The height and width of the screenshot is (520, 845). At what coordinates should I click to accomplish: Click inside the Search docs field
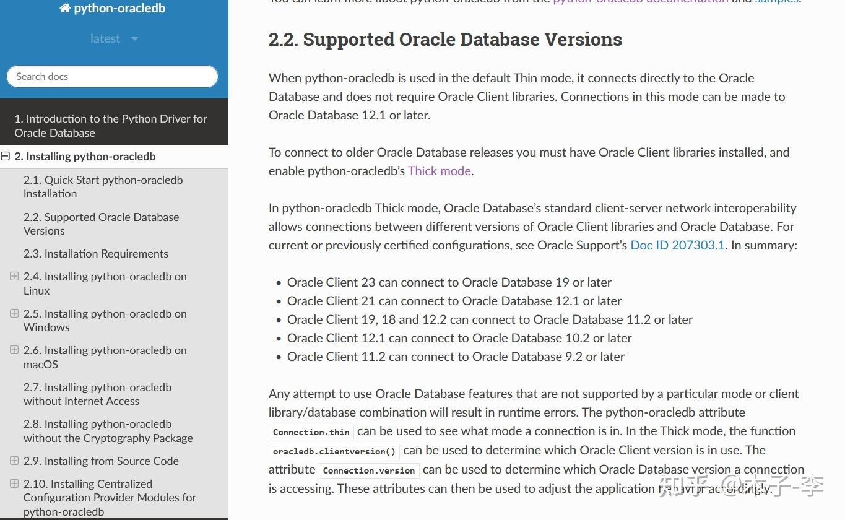[111, 76]
